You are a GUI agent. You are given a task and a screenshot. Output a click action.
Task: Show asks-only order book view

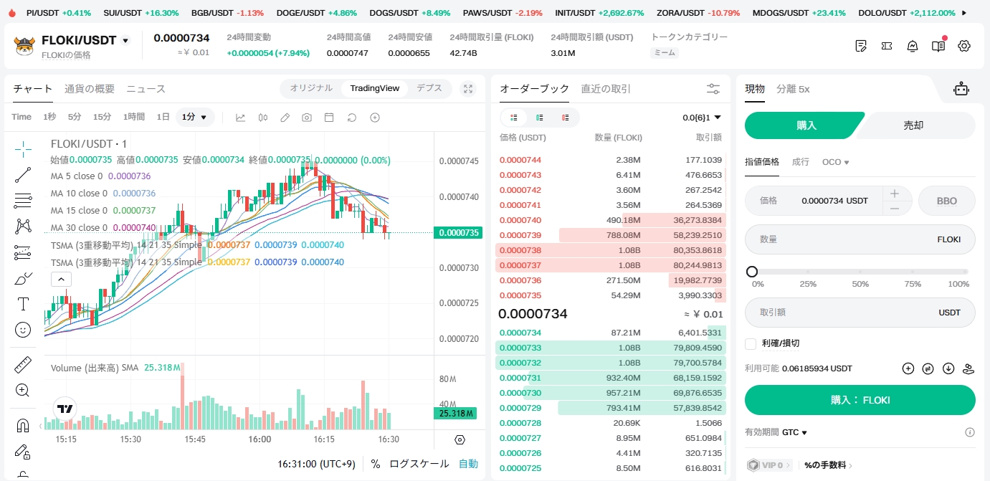(566, 118)
